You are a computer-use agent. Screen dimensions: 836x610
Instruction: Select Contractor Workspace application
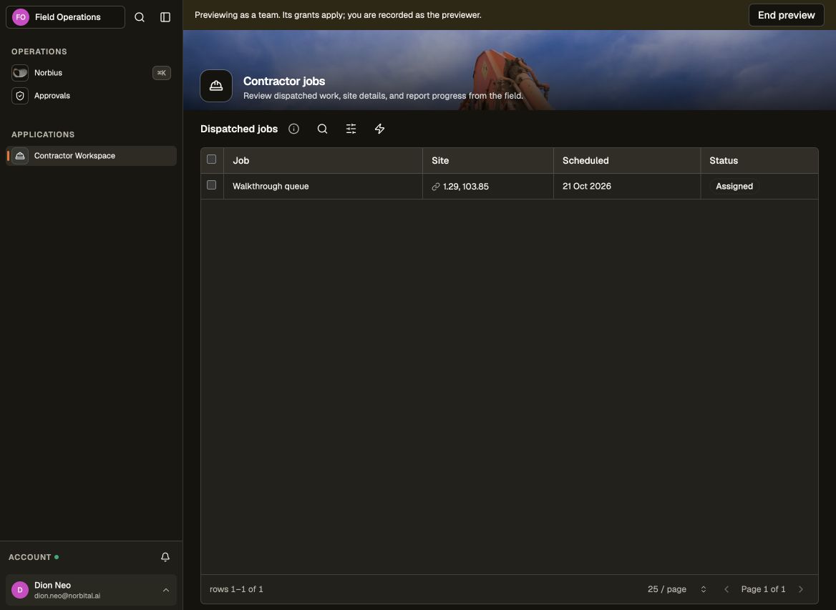pos(91,156)
